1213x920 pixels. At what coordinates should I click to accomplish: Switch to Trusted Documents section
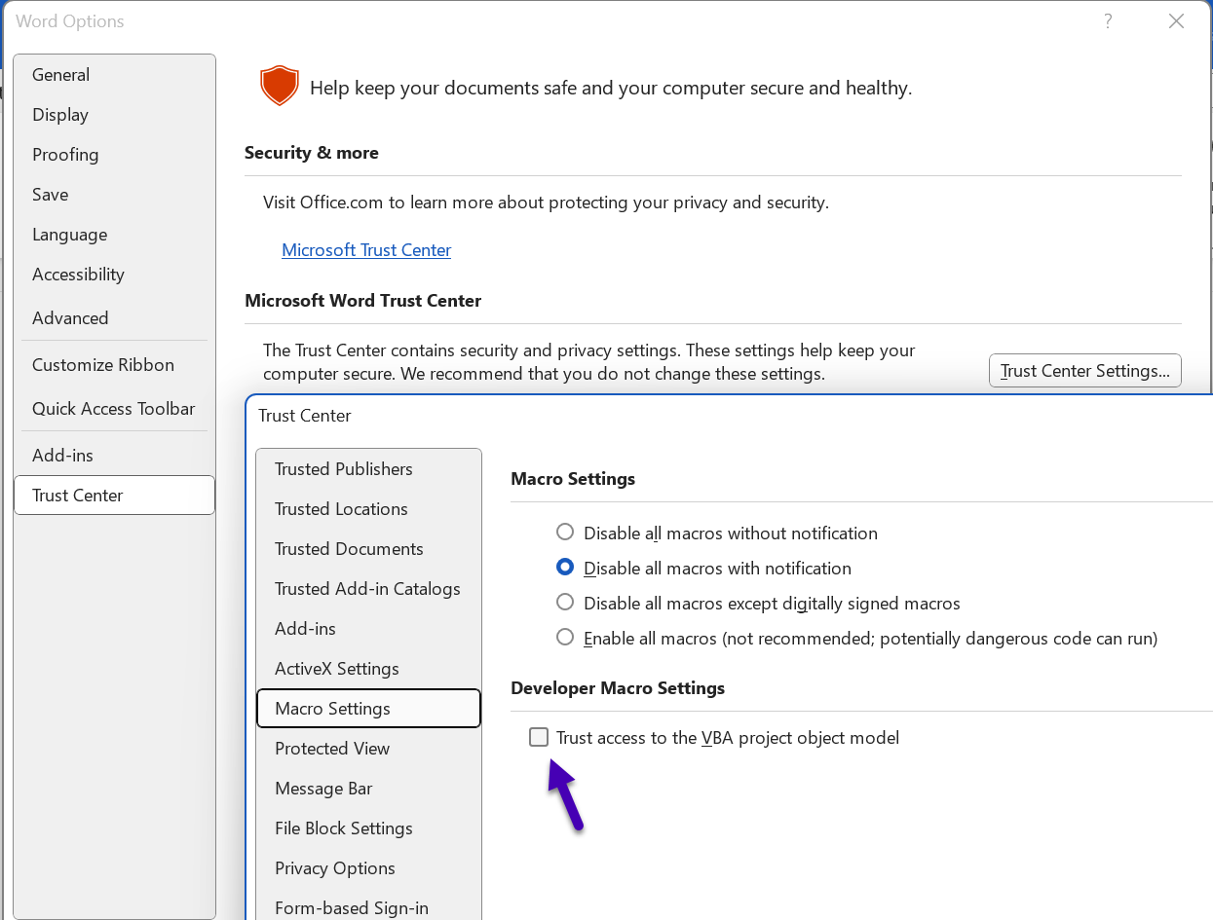[x=369, y=549]
